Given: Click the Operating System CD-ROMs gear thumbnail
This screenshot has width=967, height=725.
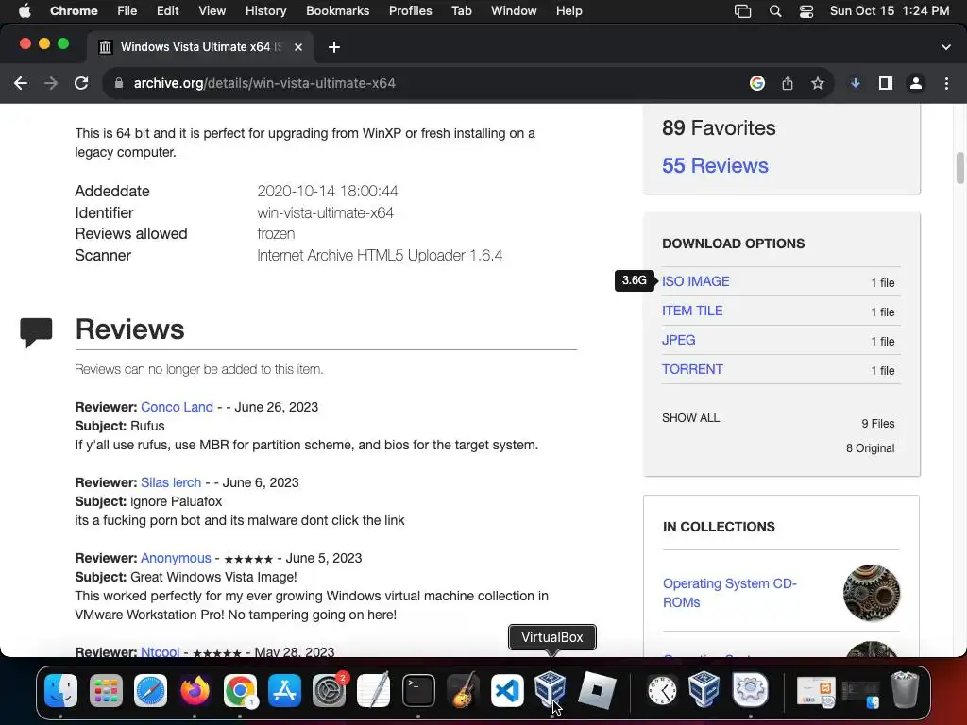Looking at the screenshot, I should tap(871, 593).
